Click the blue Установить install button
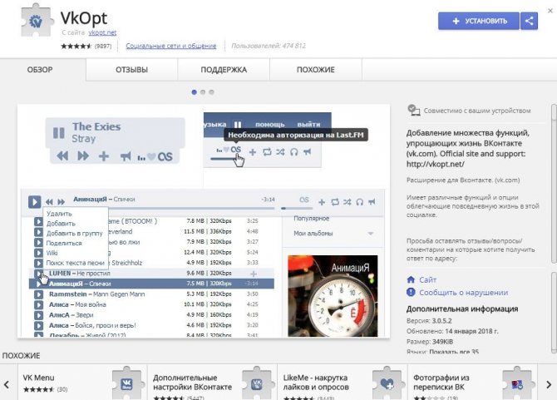557x400 pixels. 479,21
